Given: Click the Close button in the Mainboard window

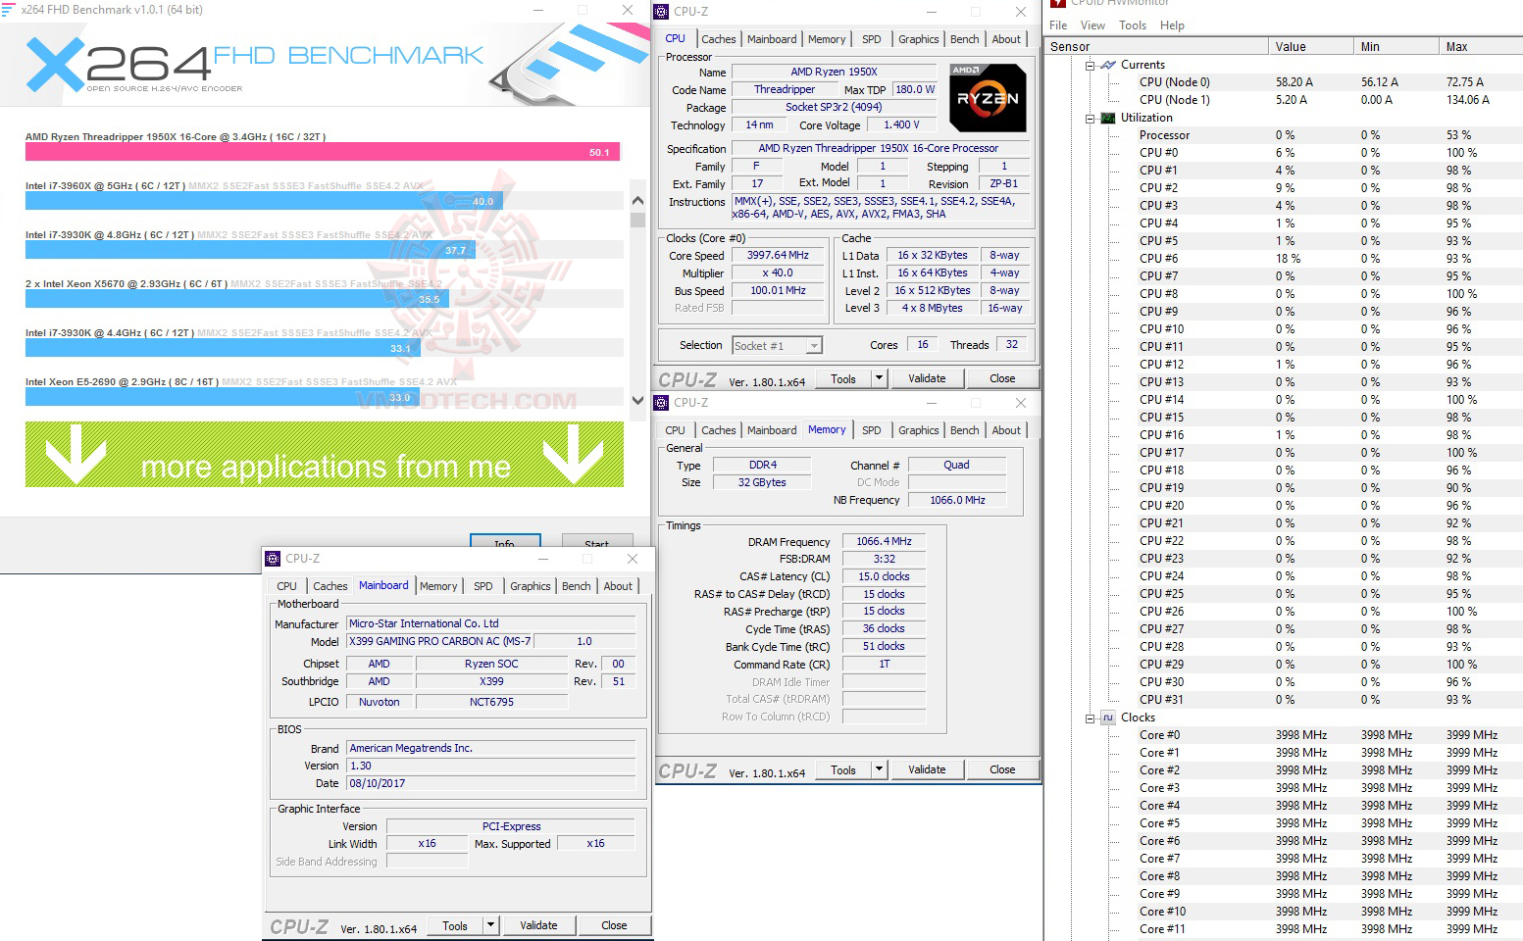Looking at the screenshot, I should [614, 924].
